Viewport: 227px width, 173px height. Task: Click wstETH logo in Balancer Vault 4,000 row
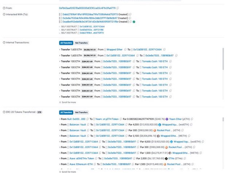pos(160,125)
